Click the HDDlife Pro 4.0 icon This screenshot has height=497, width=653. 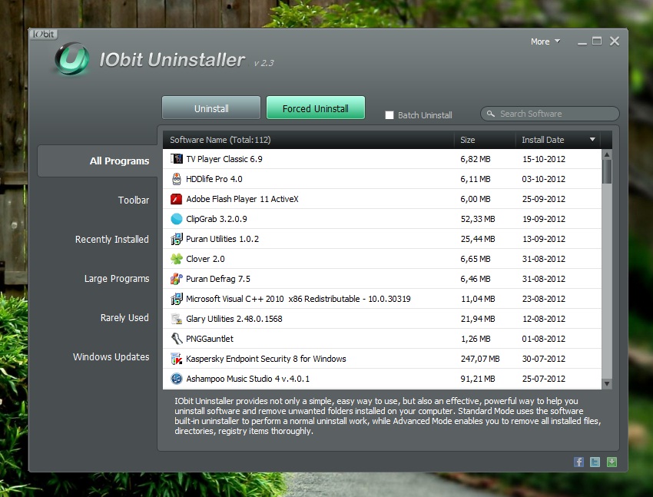point(177,178)
